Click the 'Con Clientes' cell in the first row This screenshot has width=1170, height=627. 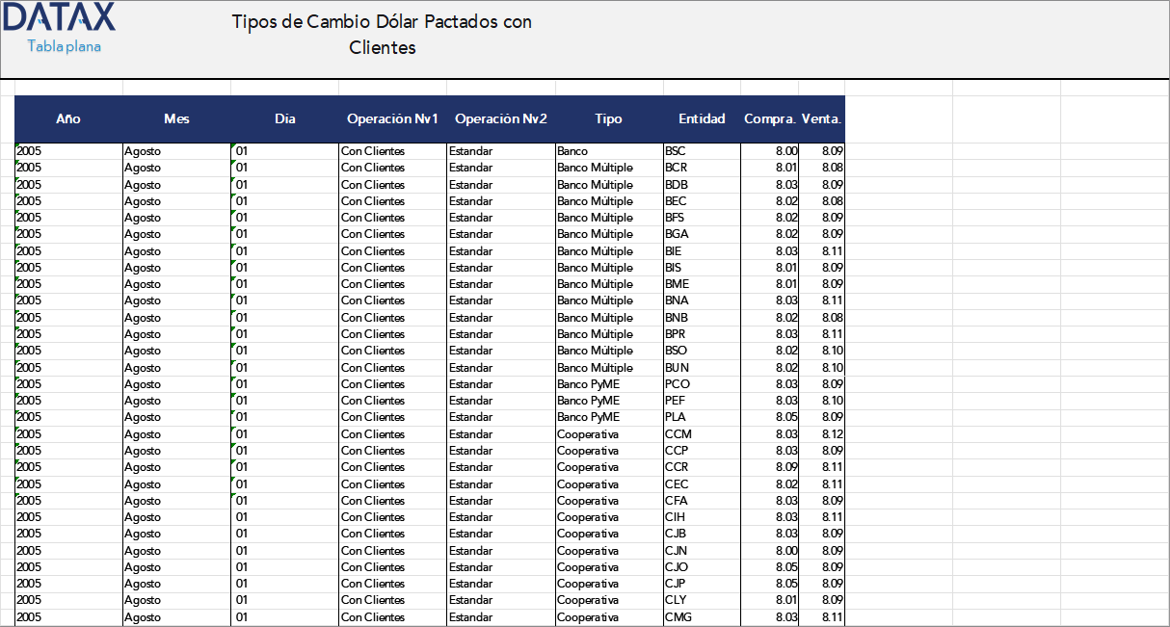click(x=373, y=150)
